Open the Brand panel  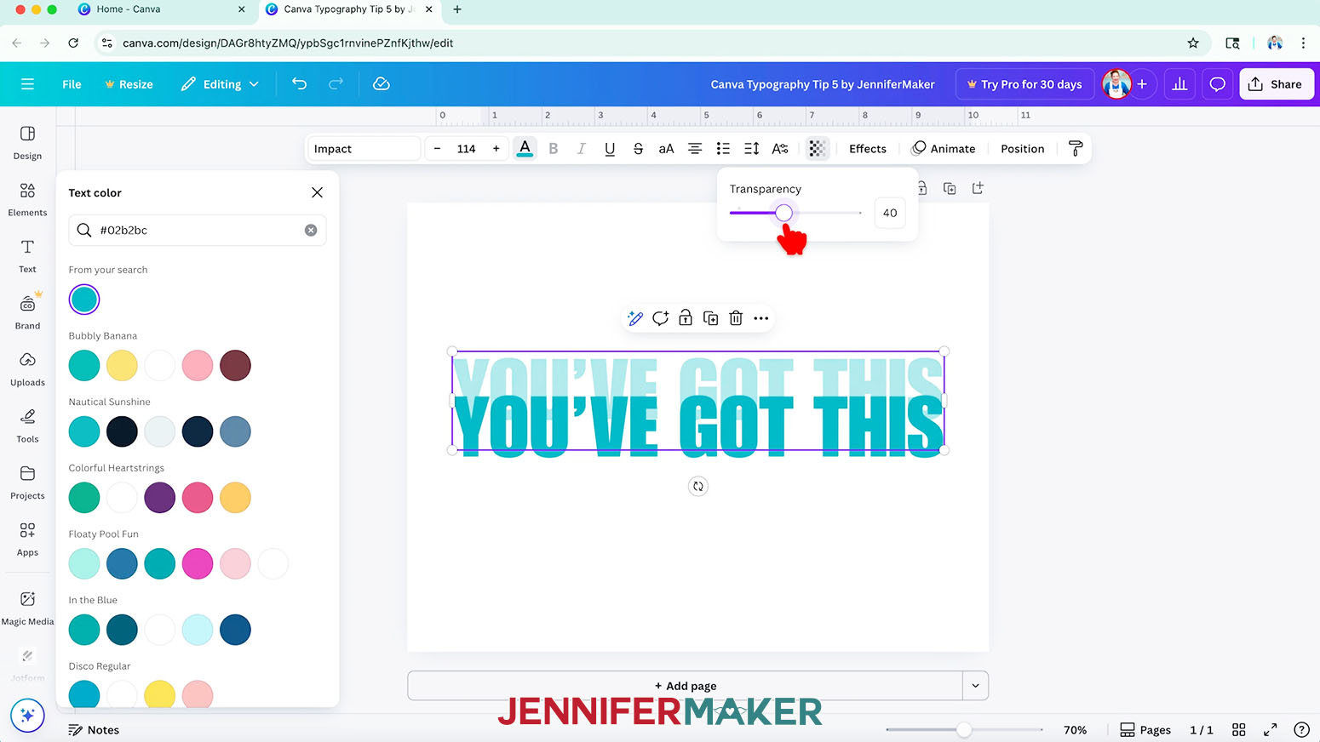(x=27, y=312)
